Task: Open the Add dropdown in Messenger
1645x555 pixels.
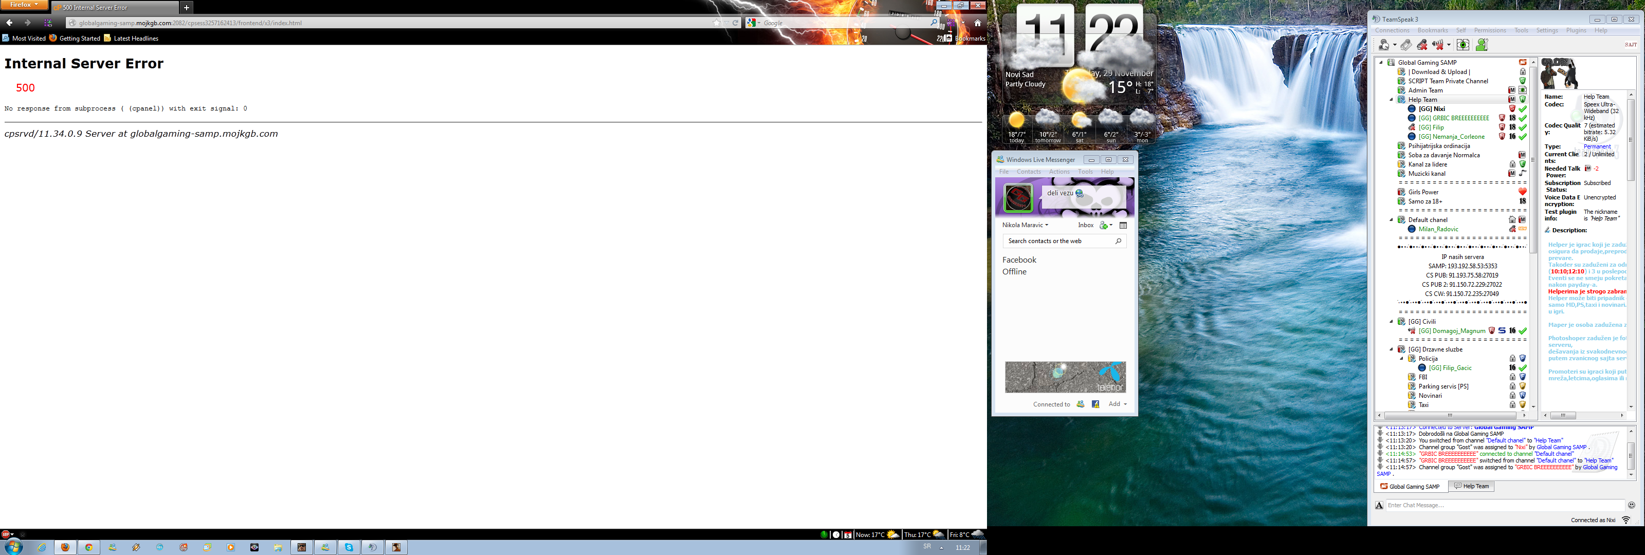Action: pos(1117,404)
